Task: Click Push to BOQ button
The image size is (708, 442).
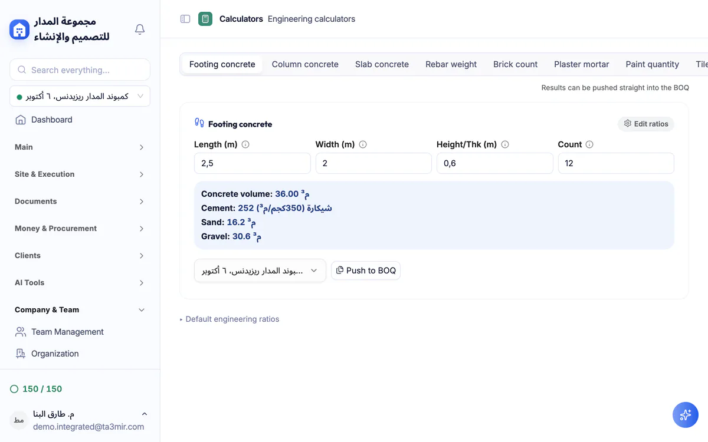Action: pos(366,271)
